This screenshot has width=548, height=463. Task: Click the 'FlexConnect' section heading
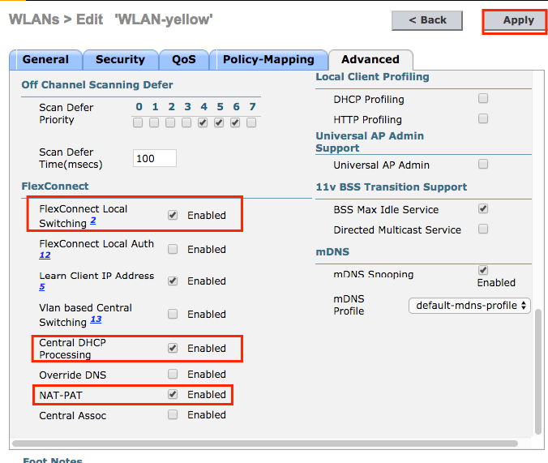[x=55, y=186]
